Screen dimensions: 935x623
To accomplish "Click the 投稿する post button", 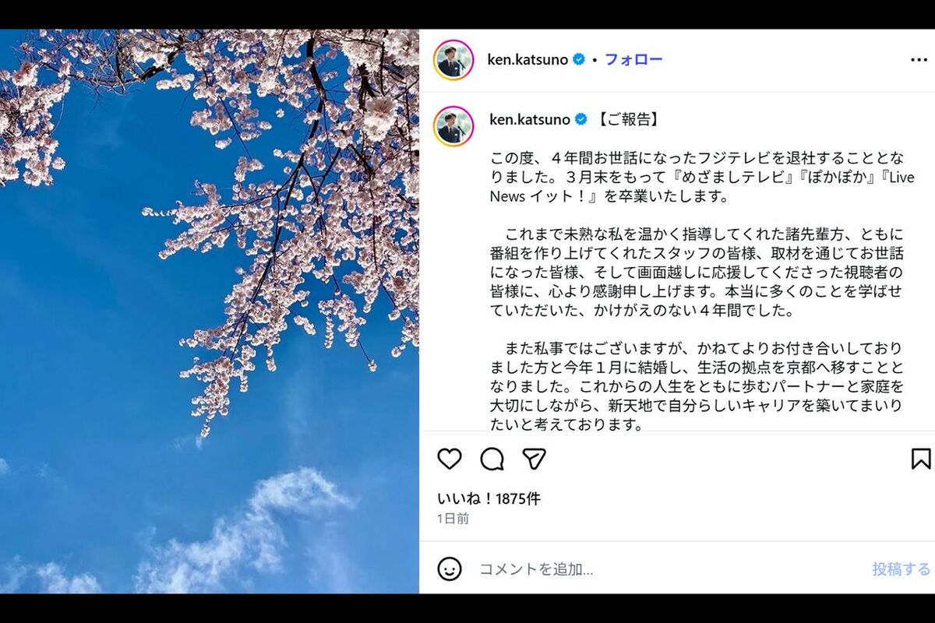I will (901, 569).
